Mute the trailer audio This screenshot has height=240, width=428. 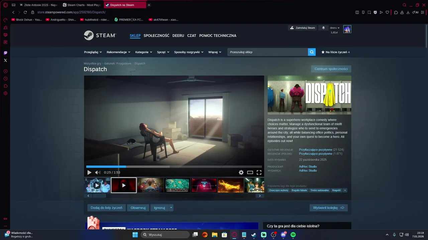(98, 172)
